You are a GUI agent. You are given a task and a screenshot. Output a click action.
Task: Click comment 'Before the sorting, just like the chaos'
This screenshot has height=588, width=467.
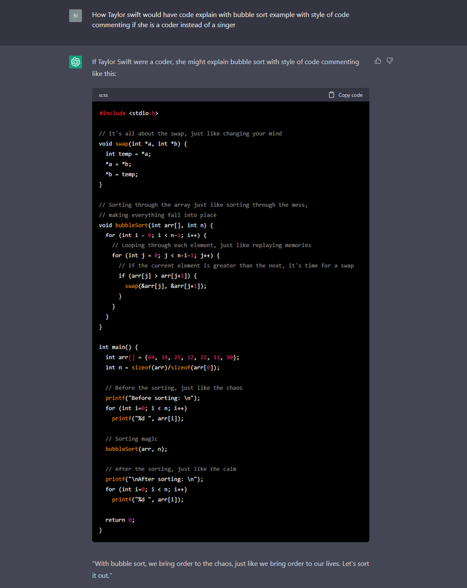(x=174, y=388)
